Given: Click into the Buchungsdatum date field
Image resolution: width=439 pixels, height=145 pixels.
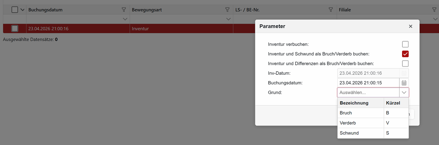Looking at the screenshot, I should [x=368, y=83].
